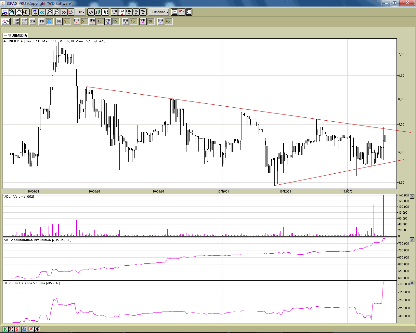Toggle the BOL Bollinger bands indicator
416x333 pixels.
click(x=59, y=21)
